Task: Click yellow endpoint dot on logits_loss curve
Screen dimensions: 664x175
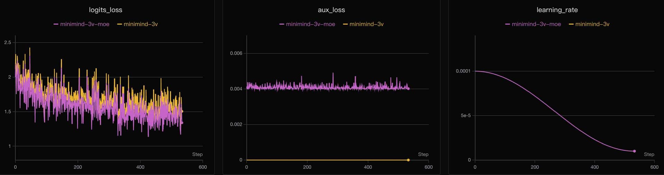Action: [182, 111]
